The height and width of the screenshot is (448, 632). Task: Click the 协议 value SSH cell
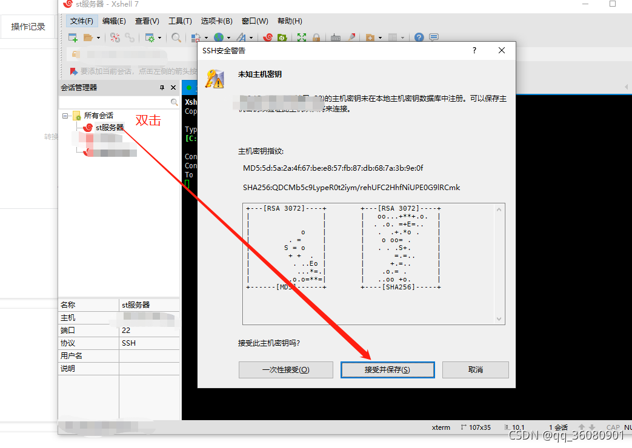tap(149, 343)
